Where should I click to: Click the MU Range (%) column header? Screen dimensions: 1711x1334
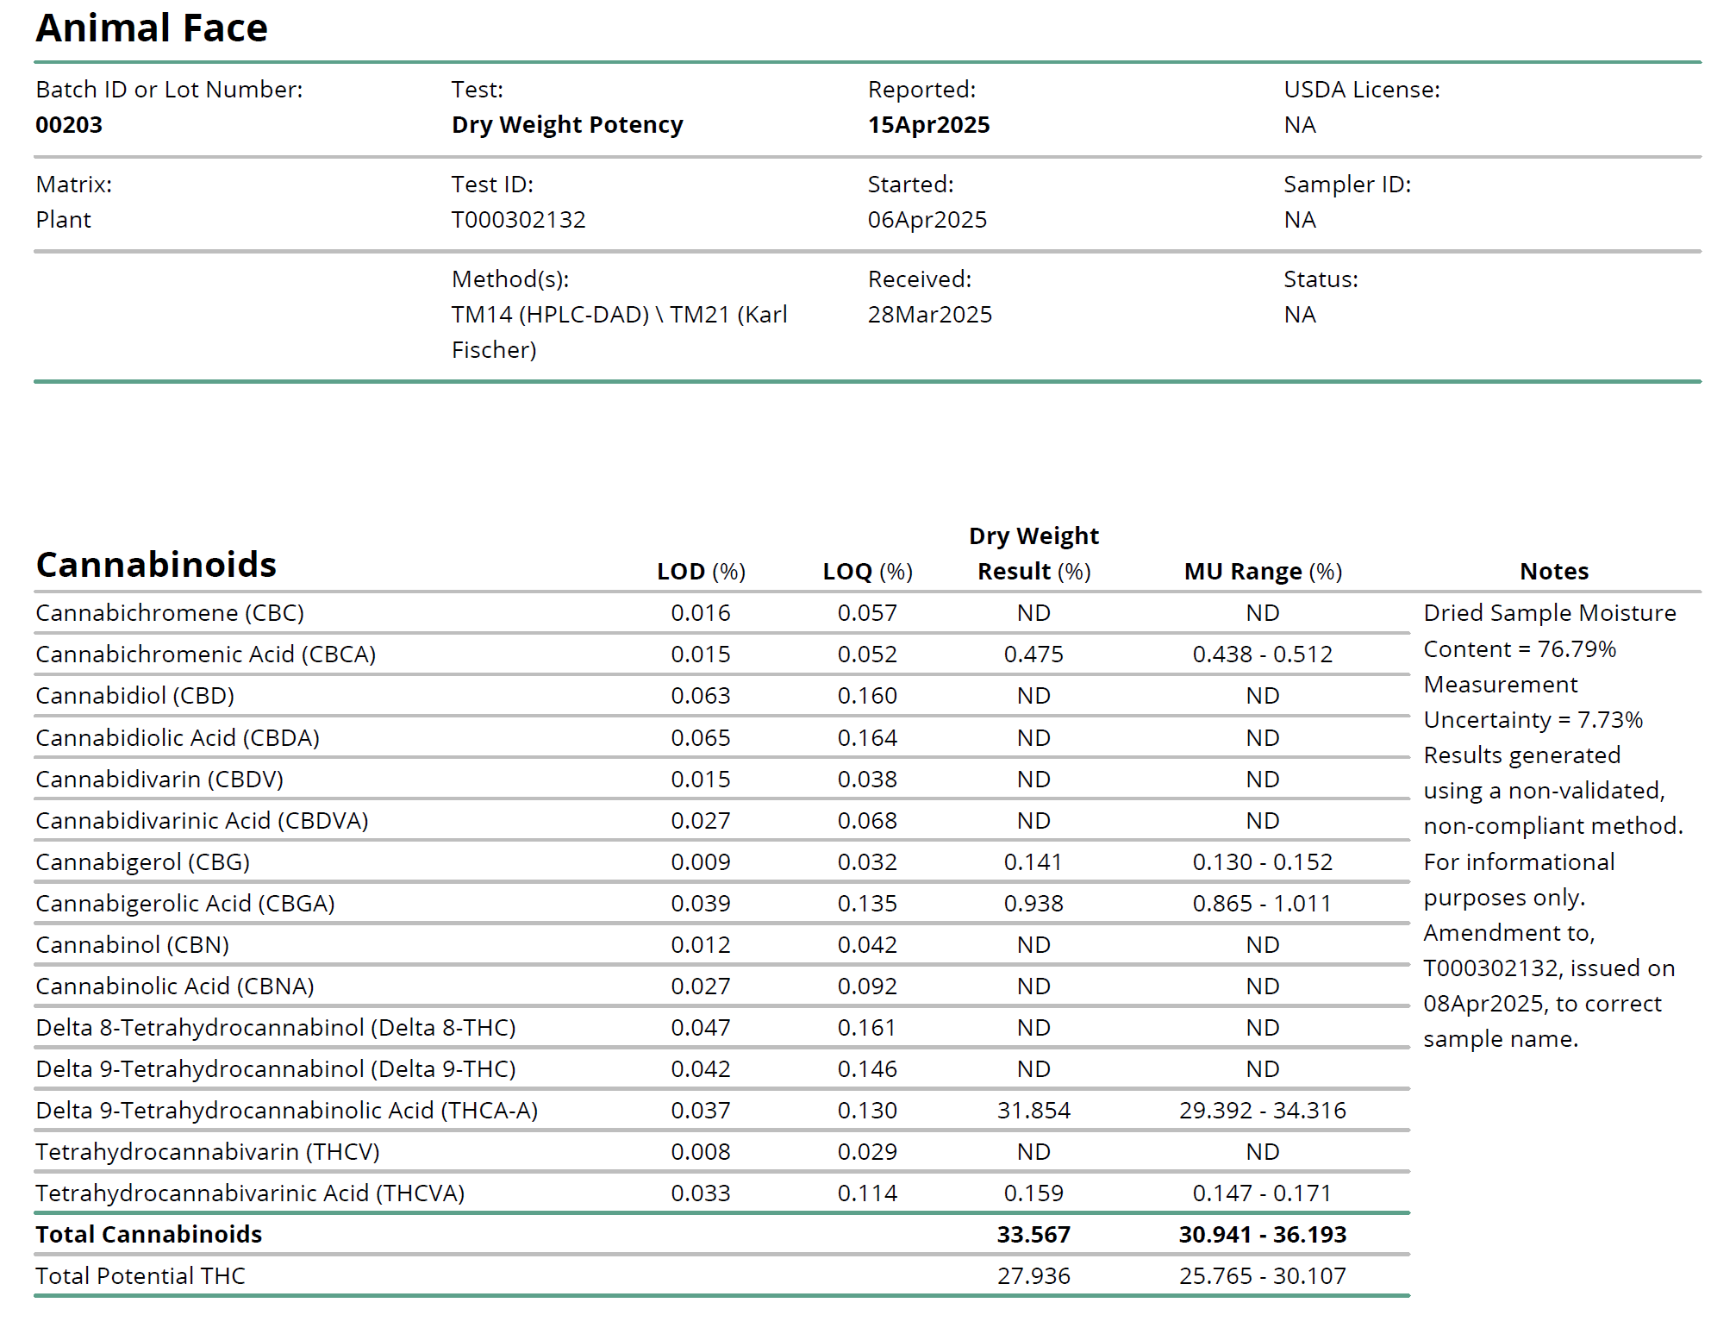click(1263, 572)
